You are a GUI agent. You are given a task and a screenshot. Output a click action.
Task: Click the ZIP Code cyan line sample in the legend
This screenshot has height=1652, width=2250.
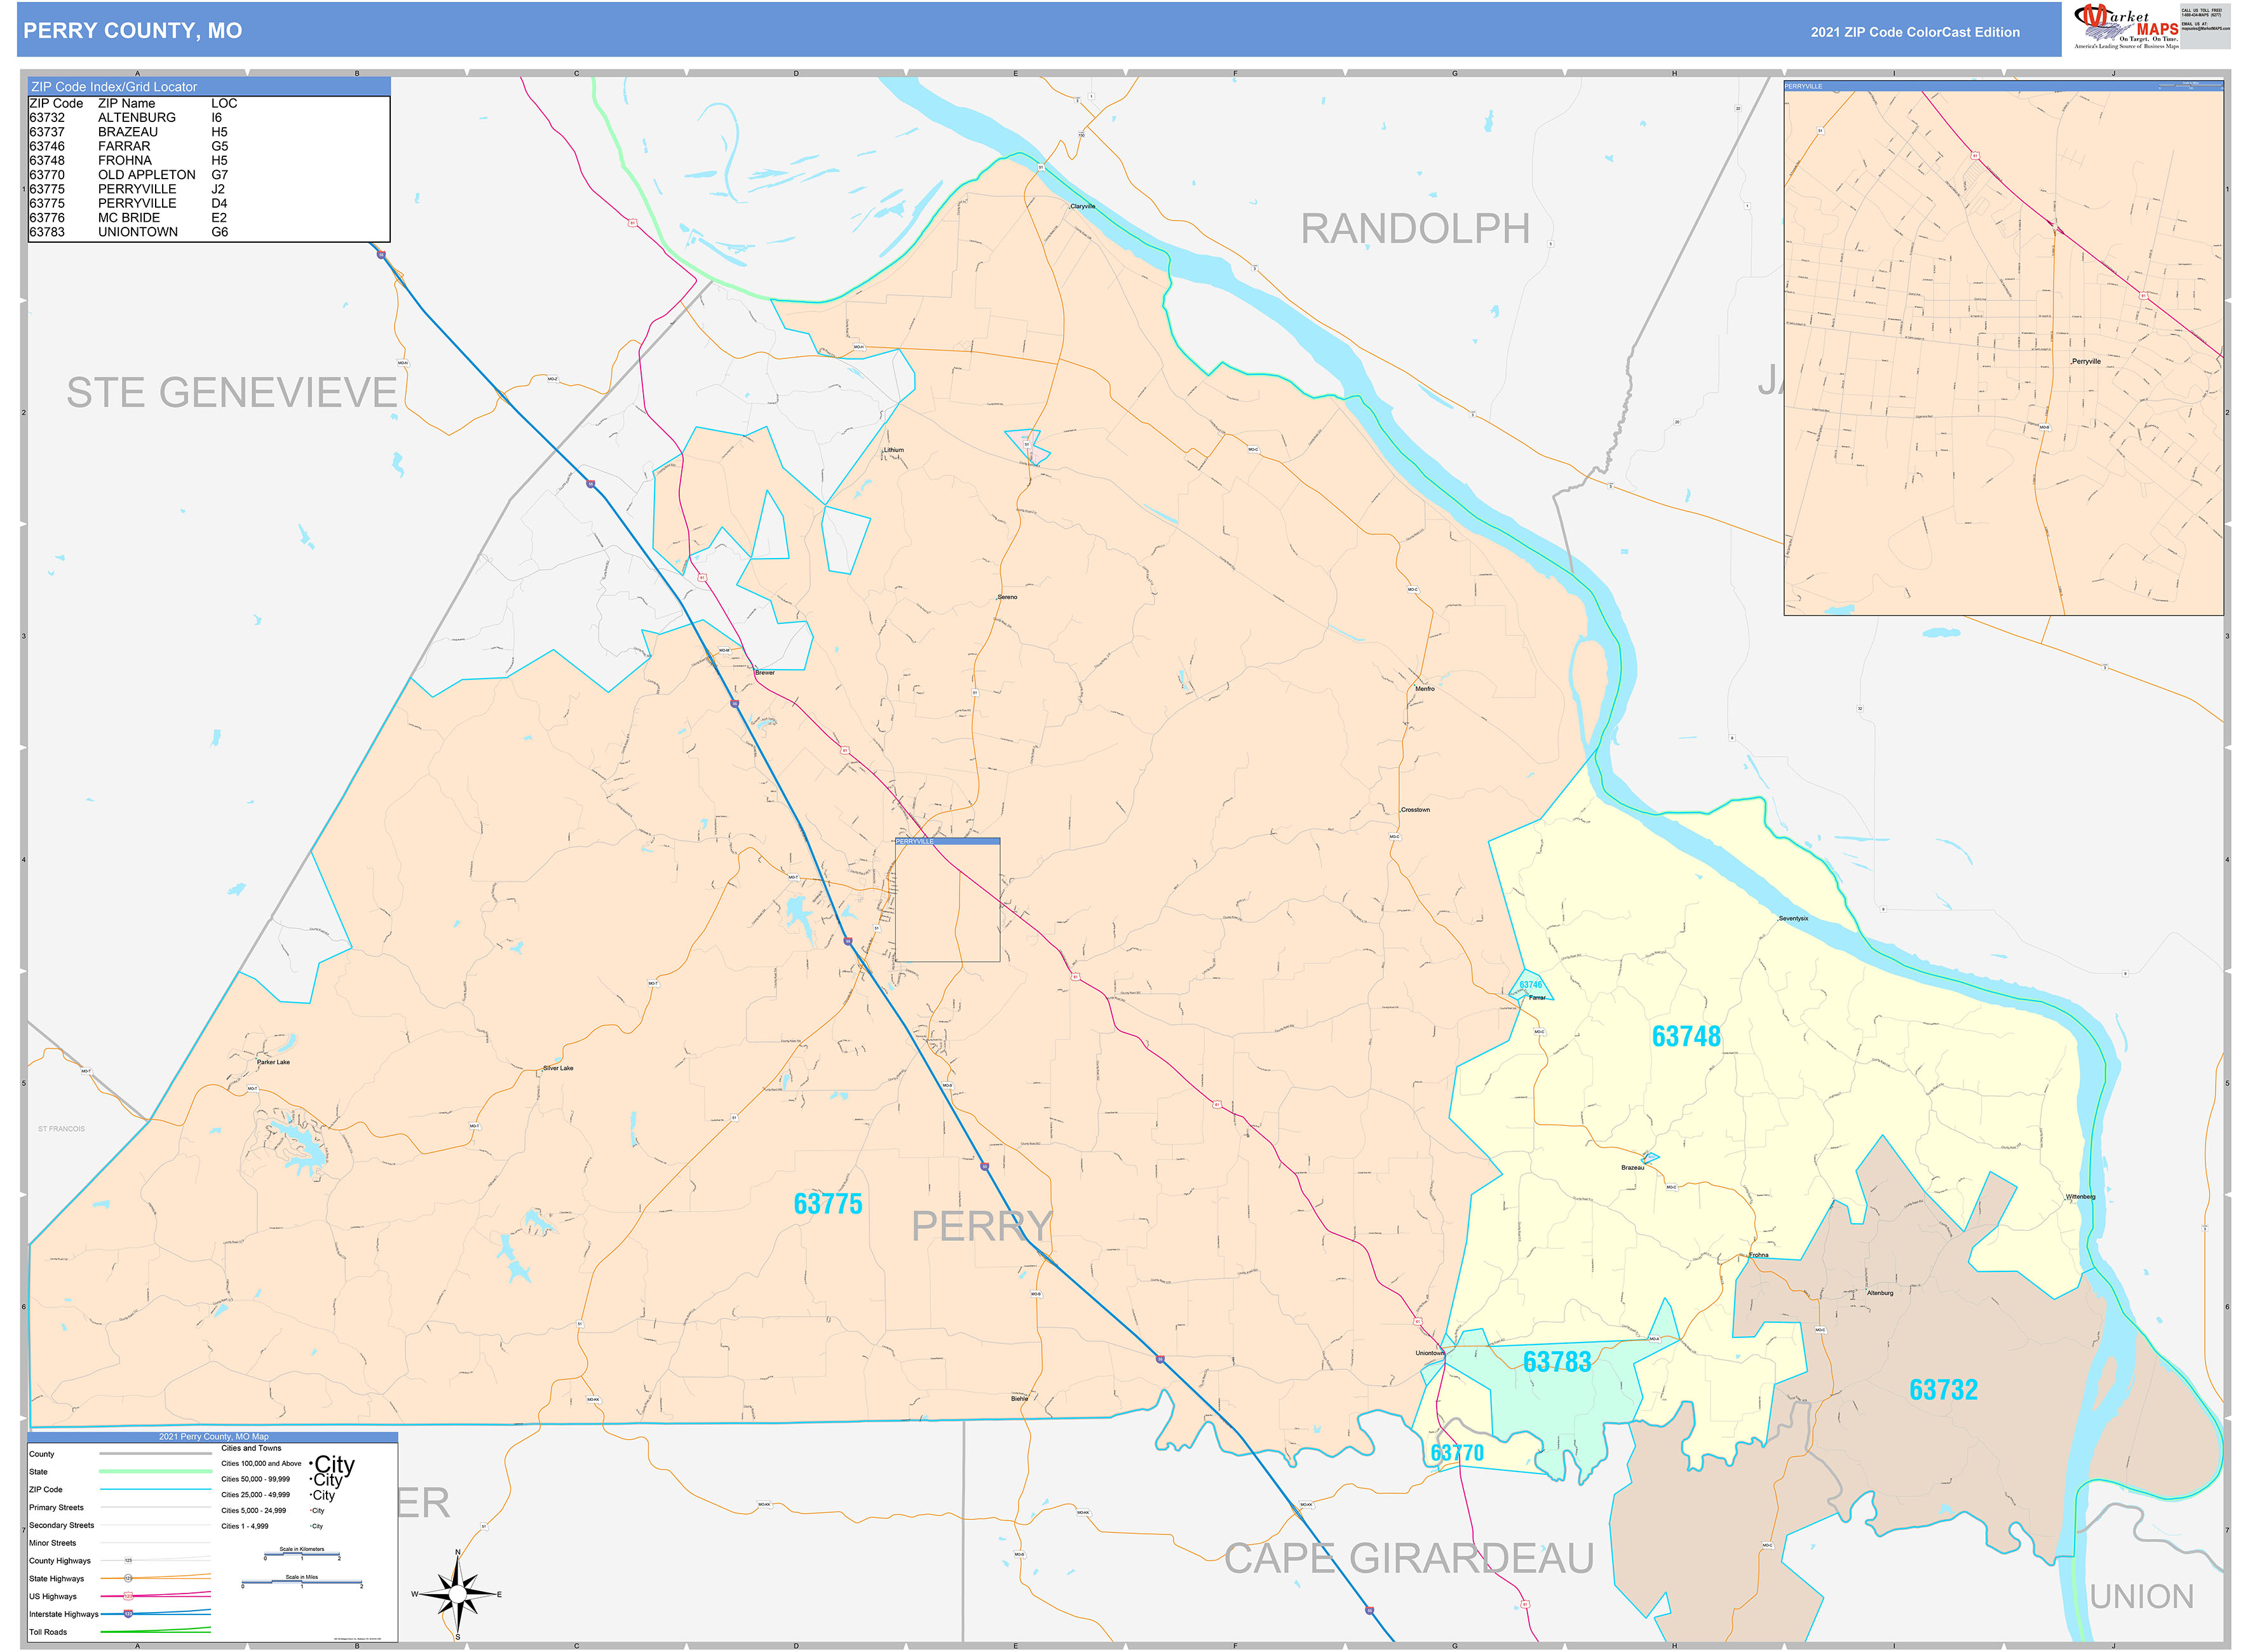pos(155,1490)
